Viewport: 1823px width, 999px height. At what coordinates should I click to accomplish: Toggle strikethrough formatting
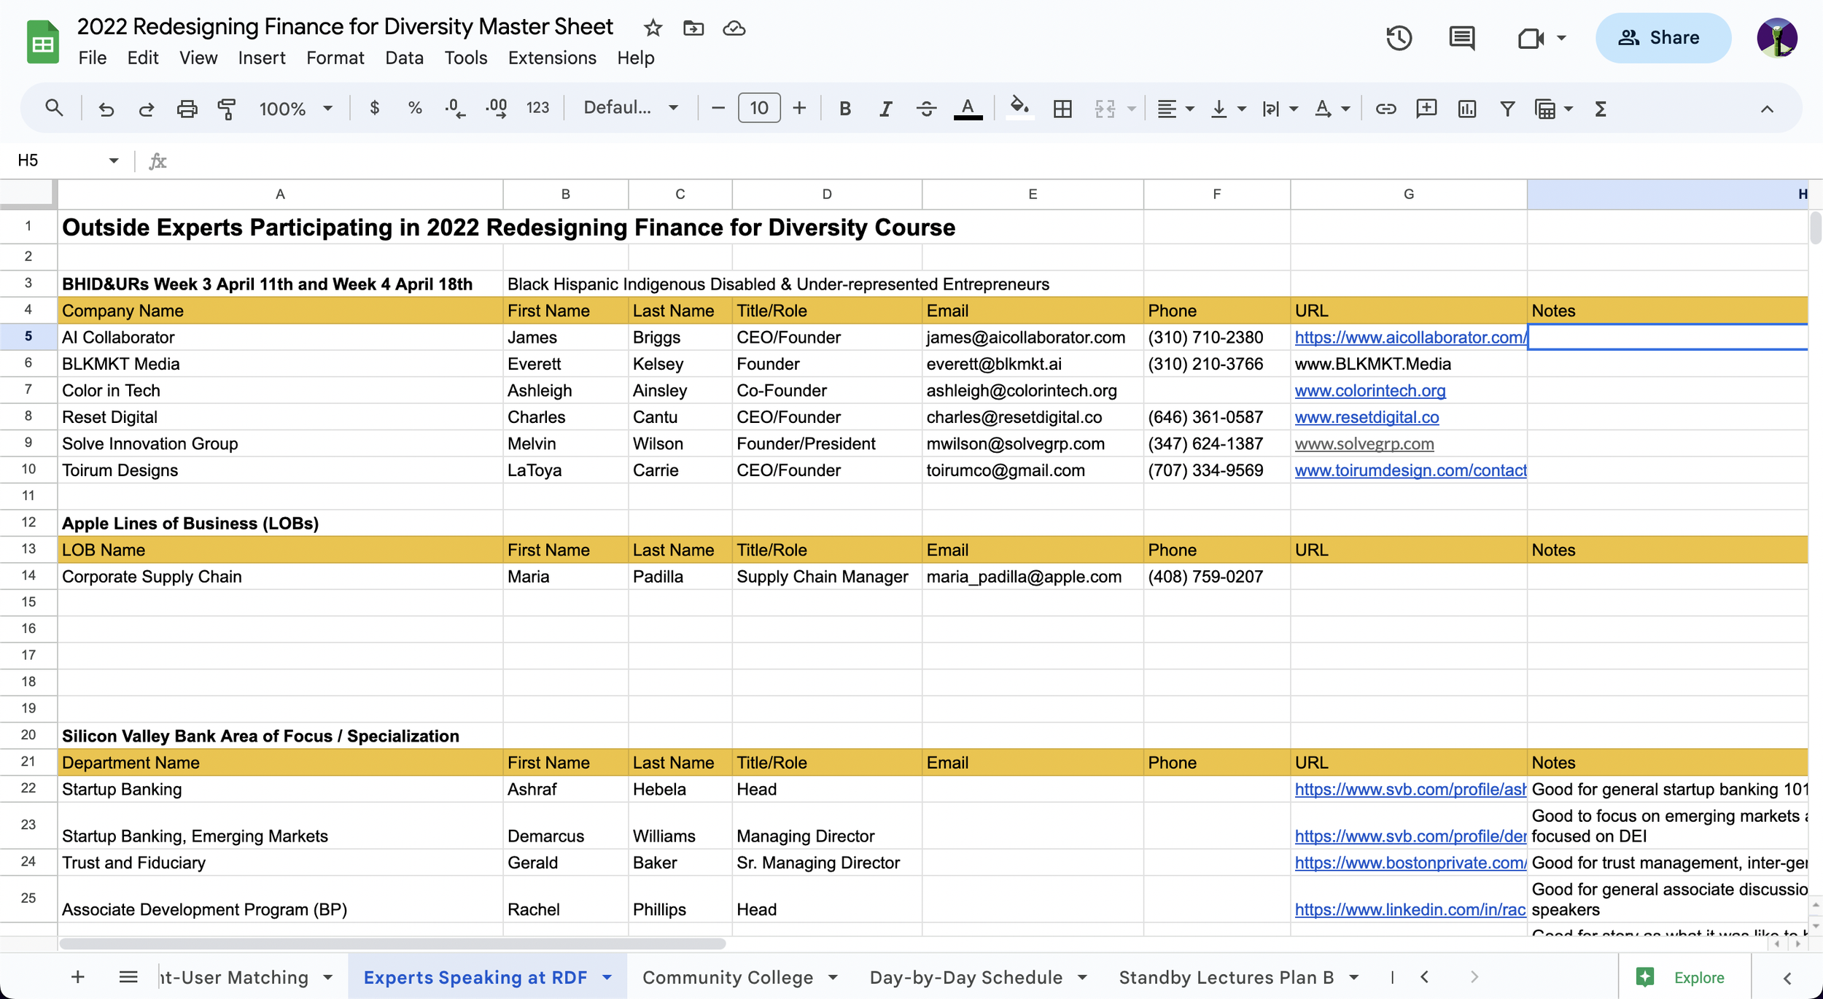coord(926,109)
